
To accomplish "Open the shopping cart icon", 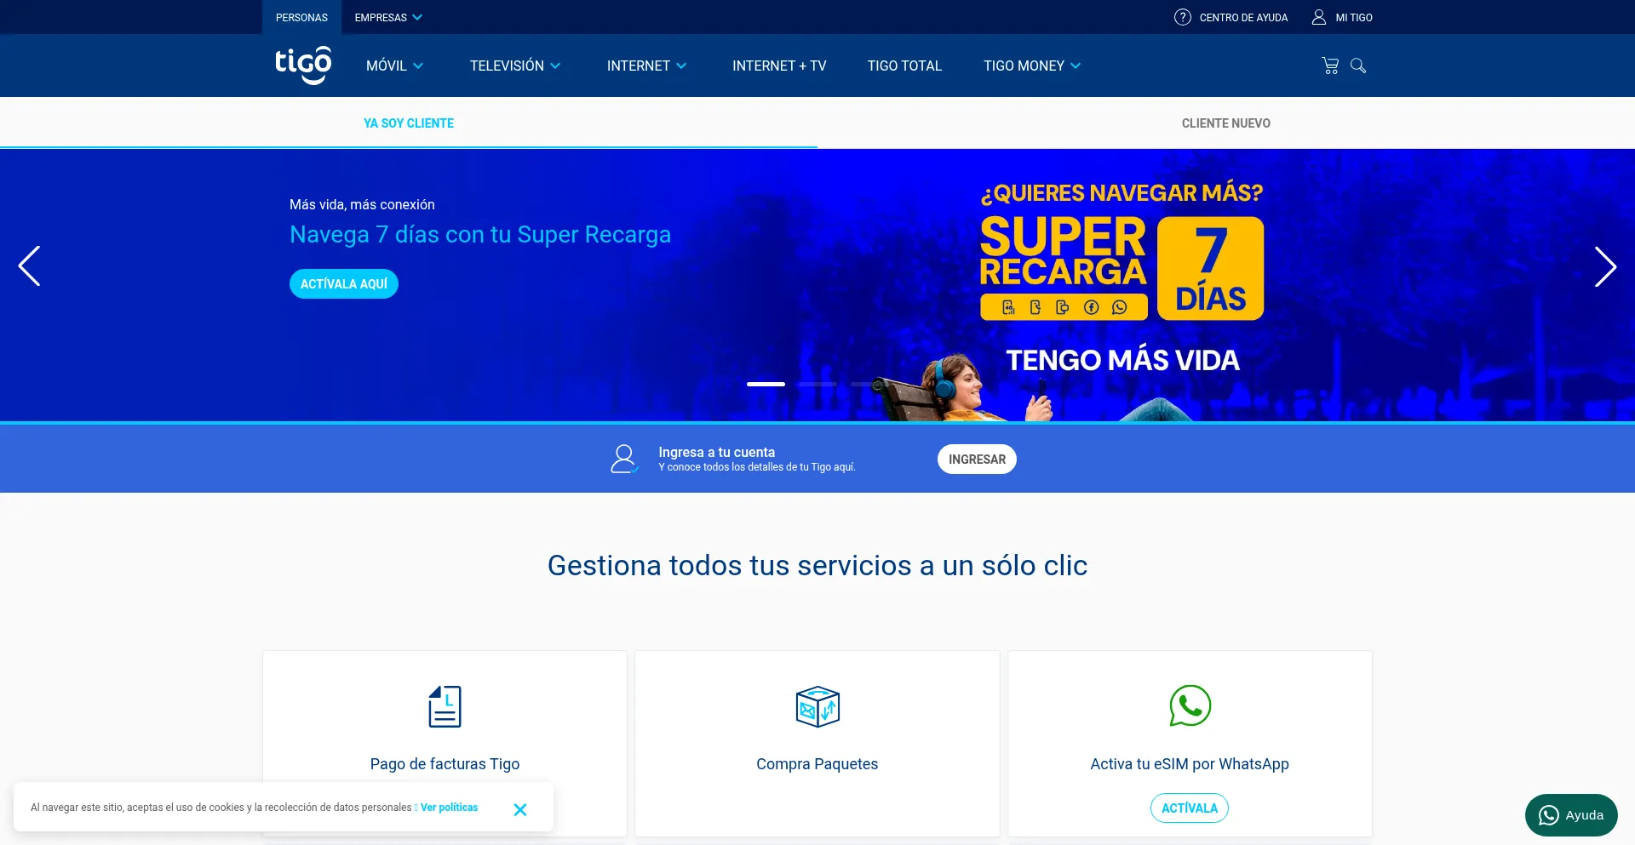I will (x=1329, y=66).
